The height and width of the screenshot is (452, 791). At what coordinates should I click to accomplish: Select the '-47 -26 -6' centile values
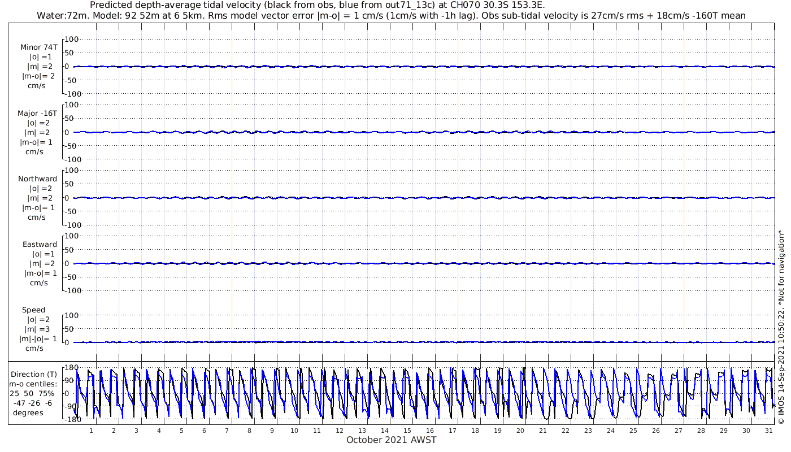point(33,403)
